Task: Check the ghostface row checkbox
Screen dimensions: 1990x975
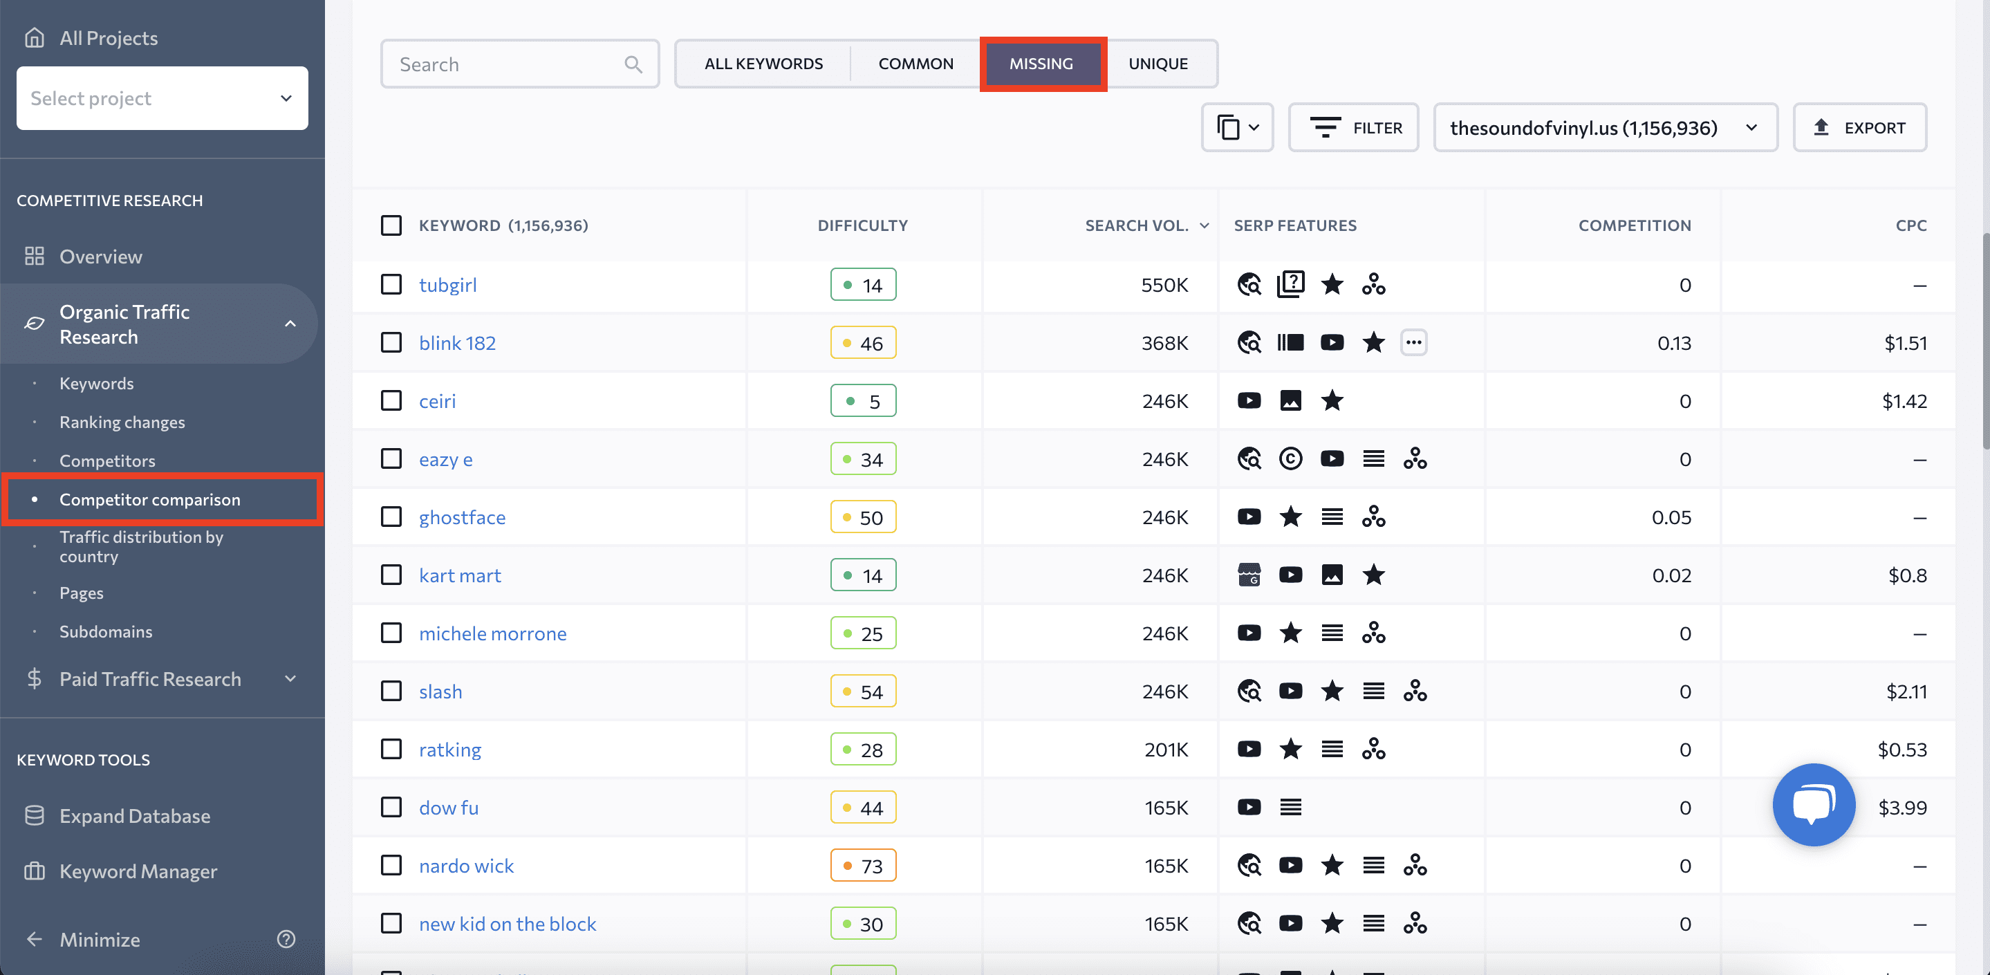Action: pos(391,516)
